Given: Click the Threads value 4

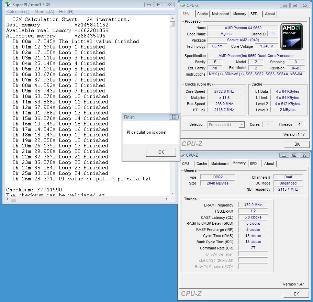Looking at the screenshot, I should click(x=299, y=124).
